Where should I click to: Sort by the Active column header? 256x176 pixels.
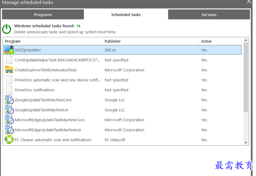[x=220, y=41]
